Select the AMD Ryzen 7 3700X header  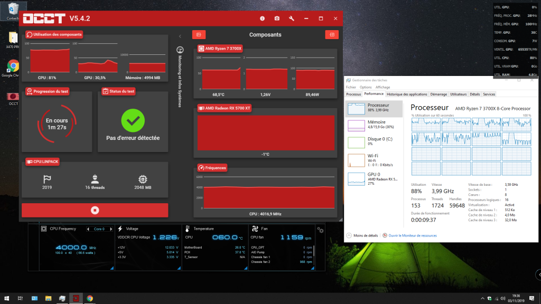pyautogui.click(x=220, y=49)
